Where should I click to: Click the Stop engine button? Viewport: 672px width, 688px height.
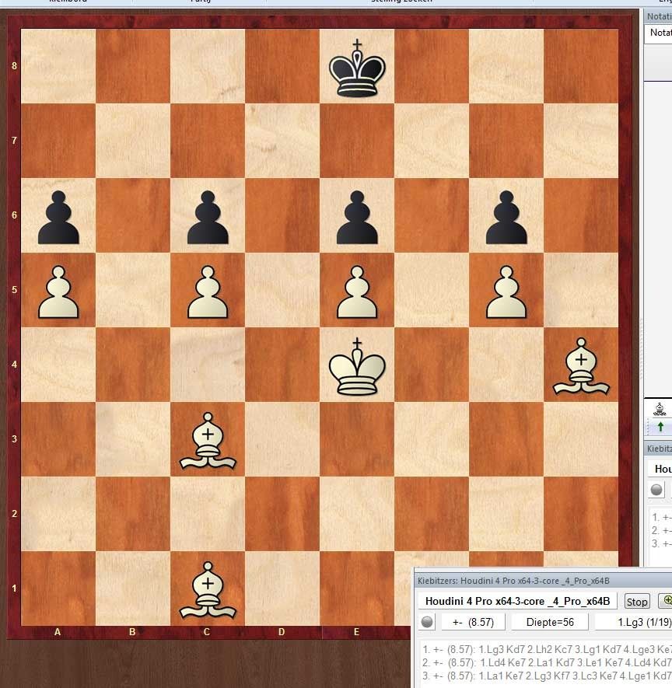click(x=637, y=601)
